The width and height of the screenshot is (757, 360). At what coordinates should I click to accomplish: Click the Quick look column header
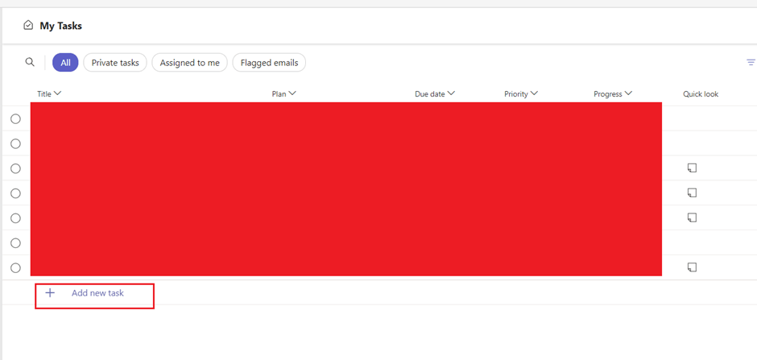(701, 94)
